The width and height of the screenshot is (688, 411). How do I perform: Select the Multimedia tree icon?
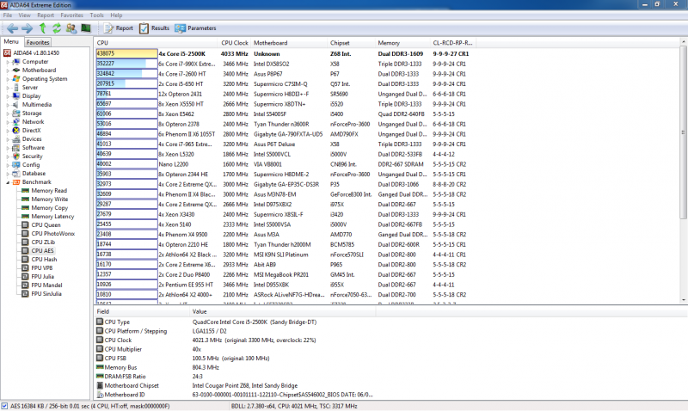[16, 104]
